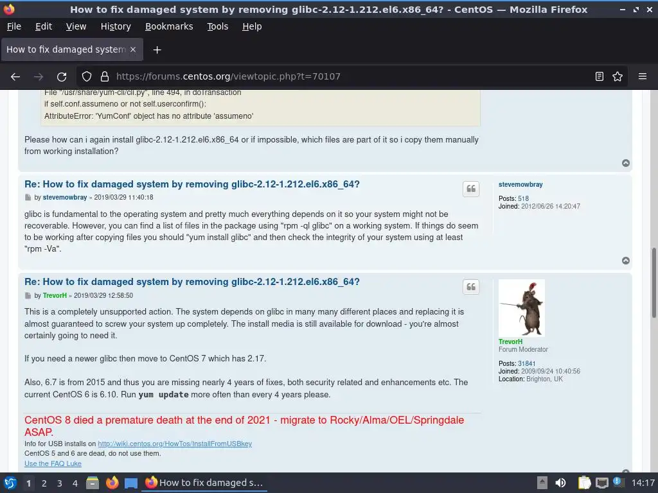658x493 pixels.
Task: Switch to workspace 3
Action: [x=60, y=483]
